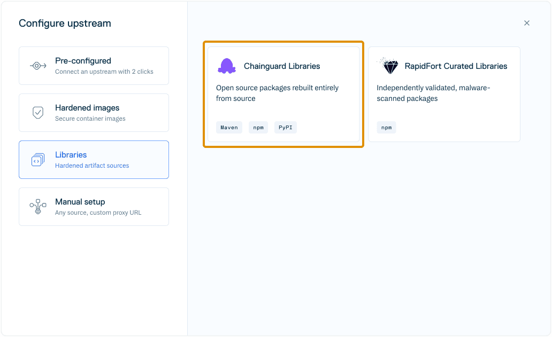
Task: Close the Configure upstream dialog
Action: tap(527, 23)
